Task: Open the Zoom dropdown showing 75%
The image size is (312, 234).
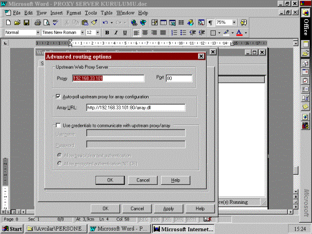Action: 234,23
